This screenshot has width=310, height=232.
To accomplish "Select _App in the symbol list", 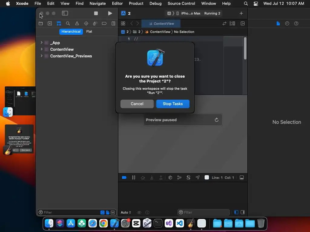I will 55,43.
